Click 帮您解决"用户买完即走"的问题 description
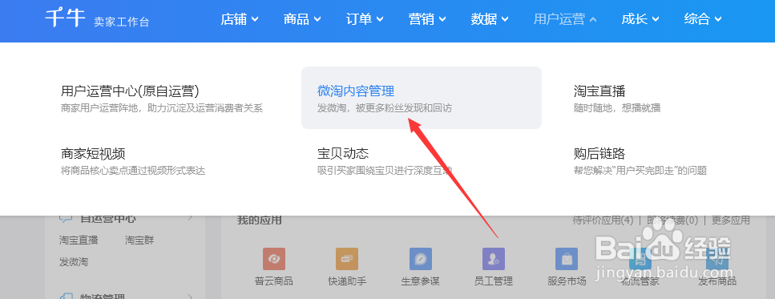775x299 pixels. pos(640,171)
